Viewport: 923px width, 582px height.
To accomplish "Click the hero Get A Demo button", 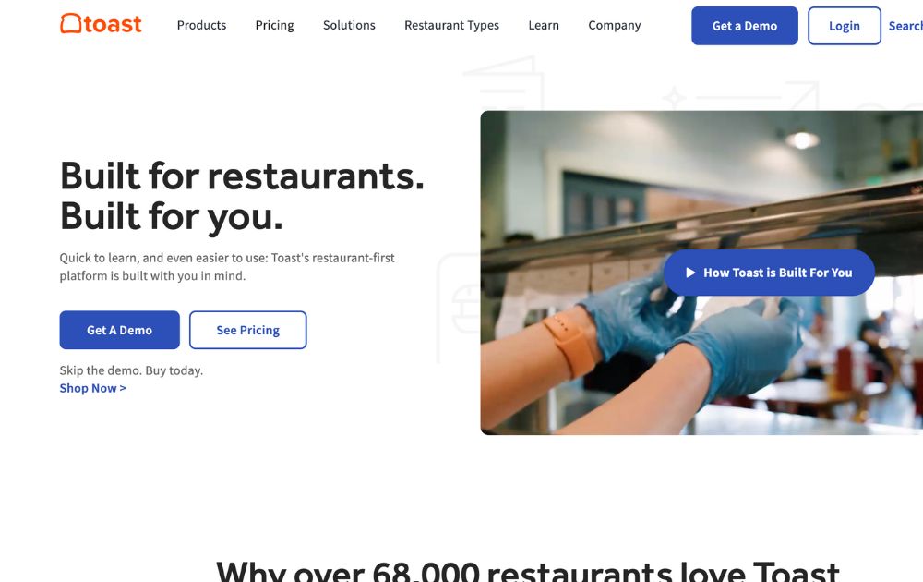I will pos(119,330).
